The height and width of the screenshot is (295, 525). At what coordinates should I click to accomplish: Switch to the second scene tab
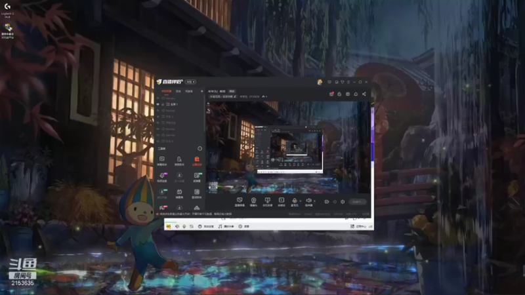(178, 91)
